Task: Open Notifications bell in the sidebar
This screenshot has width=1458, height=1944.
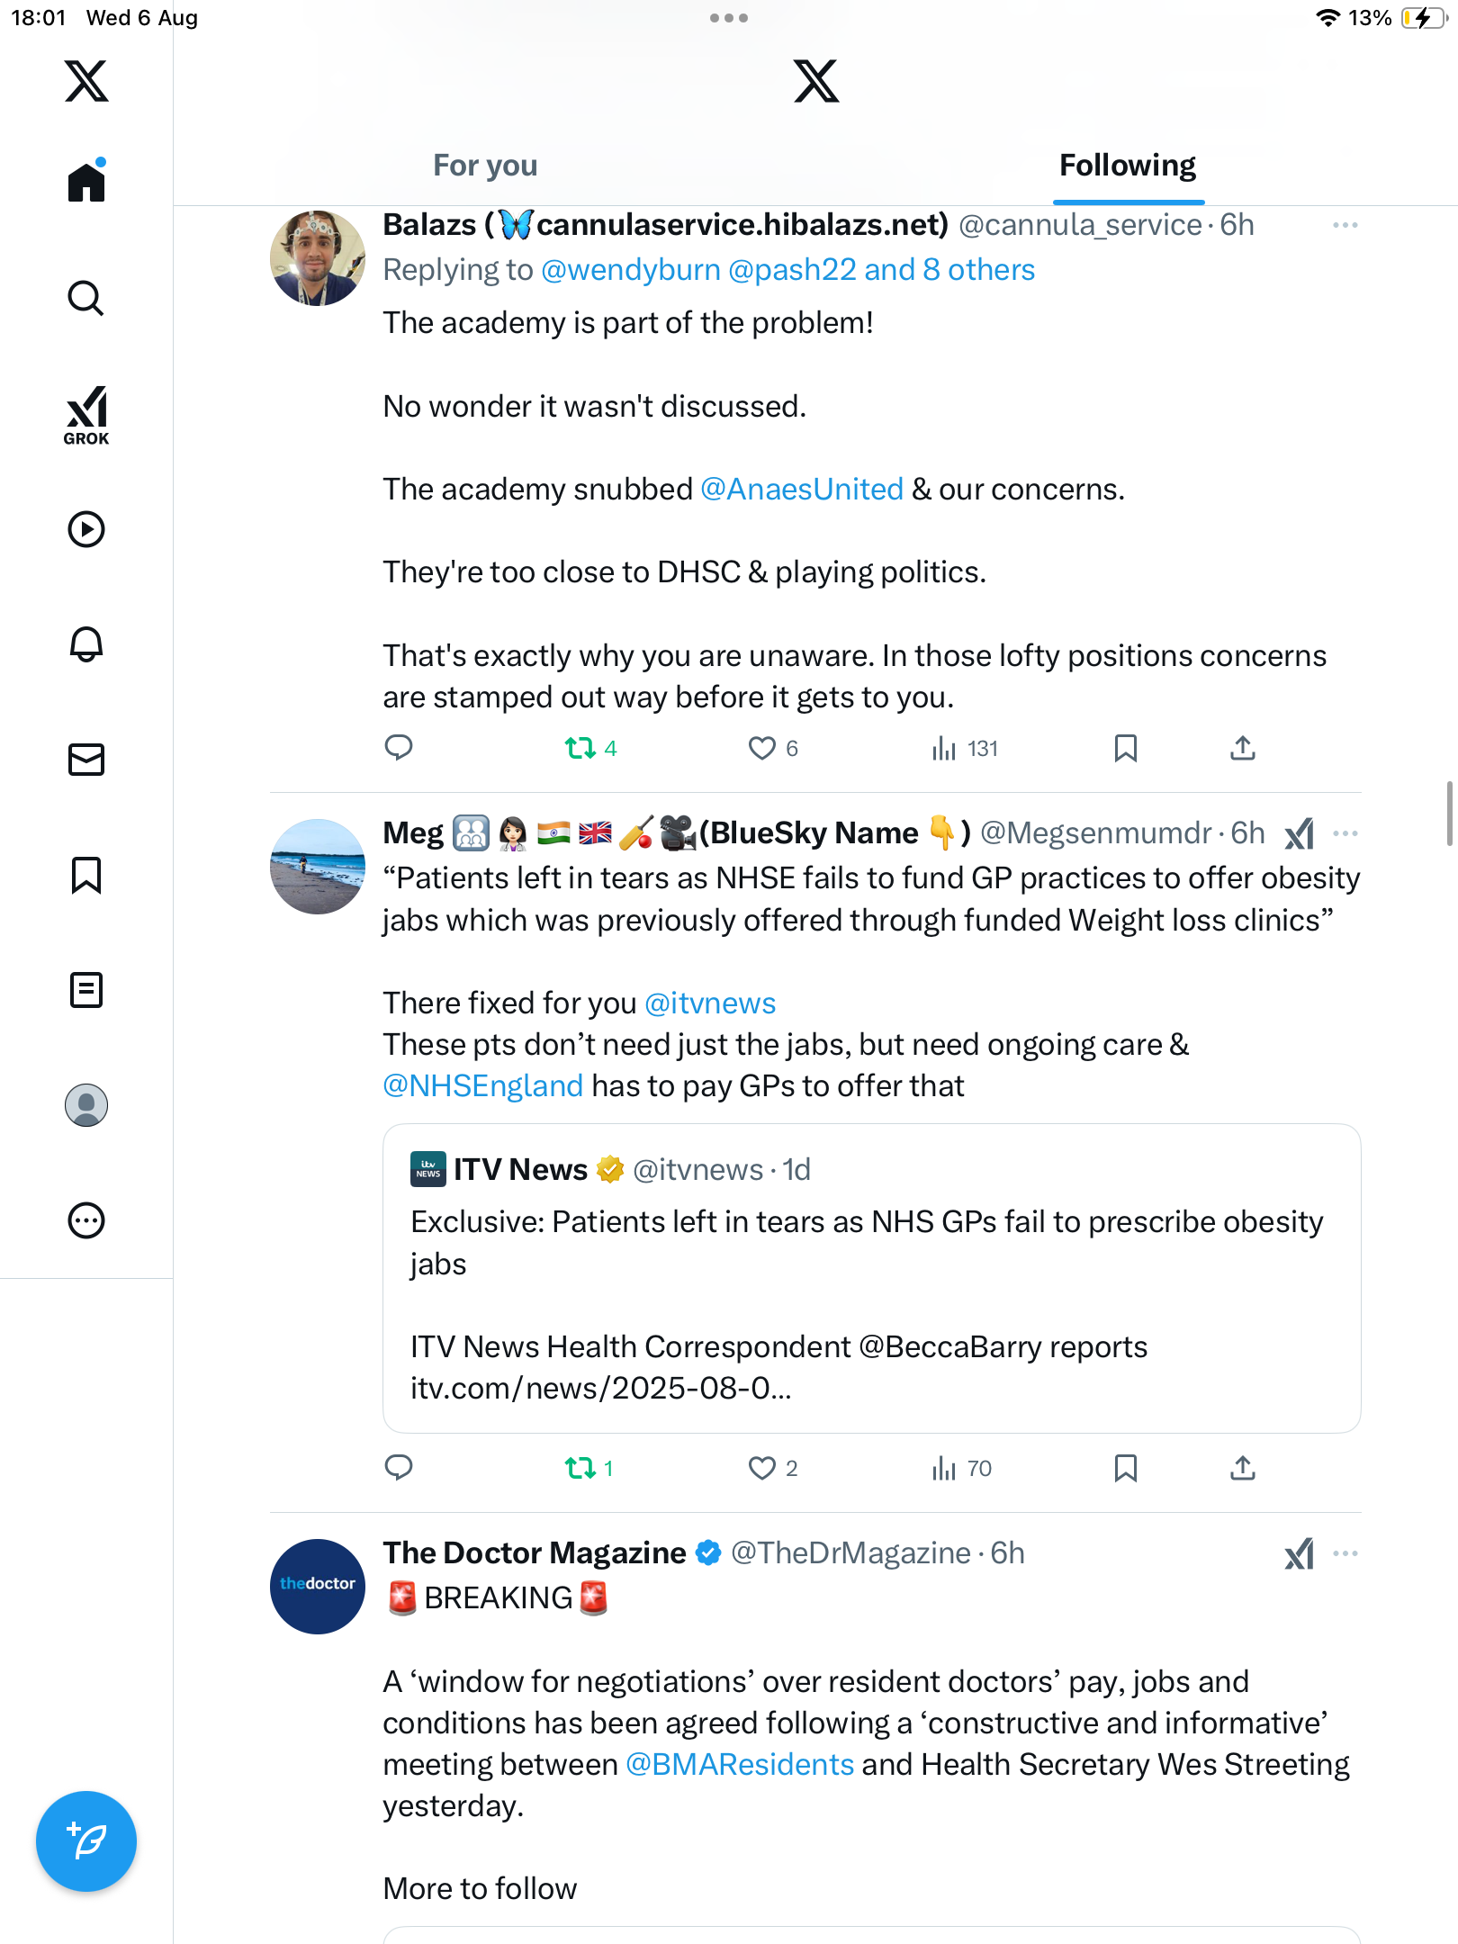Action: pos(86,644)
